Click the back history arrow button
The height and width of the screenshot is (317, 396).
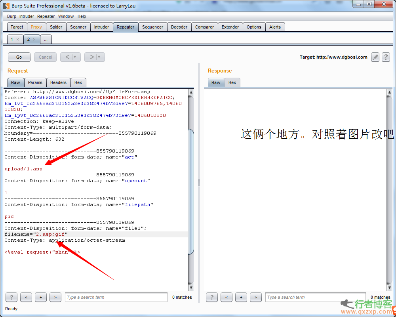[x=70, y=57]
